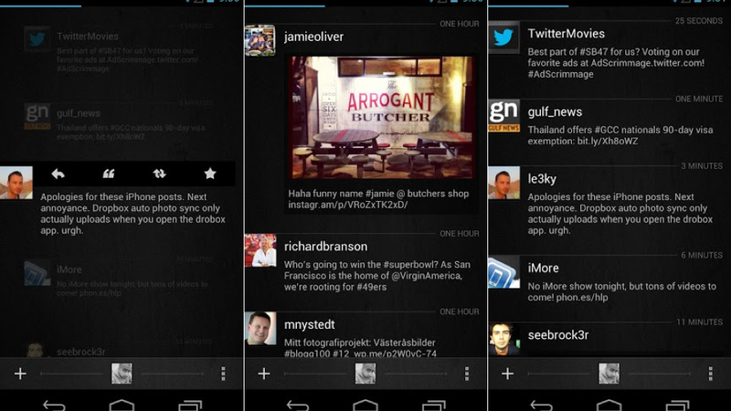731x411 pixels.
Task: Open jamieoliver profile picture
Action: click(x=260, y=40)
